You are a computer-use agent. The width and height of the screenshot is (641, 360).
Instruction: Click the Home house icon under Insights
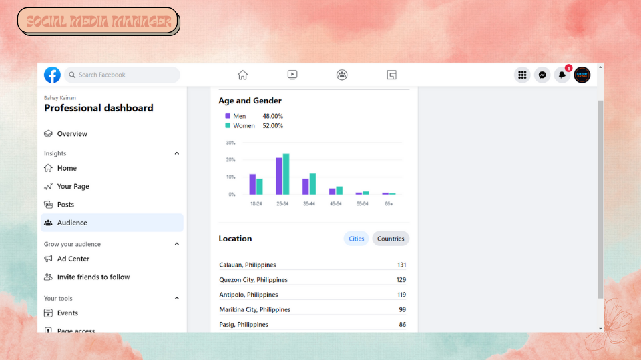coord(48,168)
